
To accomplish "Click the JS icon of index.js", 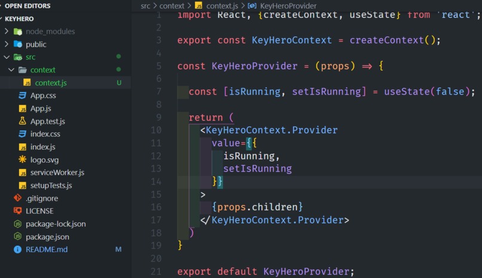I will point(23,147).
